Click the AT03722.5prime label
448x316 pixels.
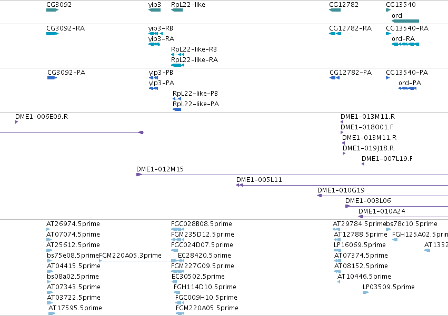click(x=73, y=298)
